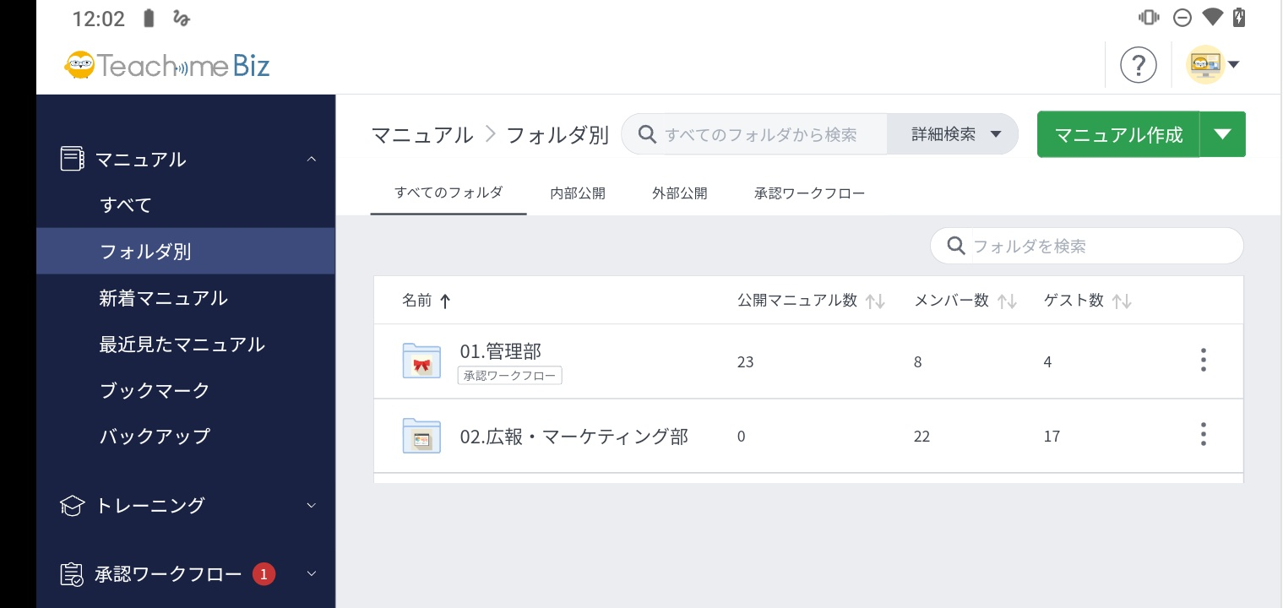Click the notification badge on 承認ワークフロー
Viewport: 1283px width, 608px height.
264,574
